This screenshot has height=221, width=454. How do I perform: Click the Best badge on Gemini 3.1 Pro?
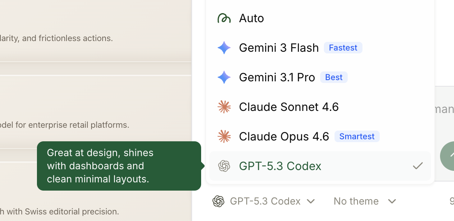[x=334, y=77]
